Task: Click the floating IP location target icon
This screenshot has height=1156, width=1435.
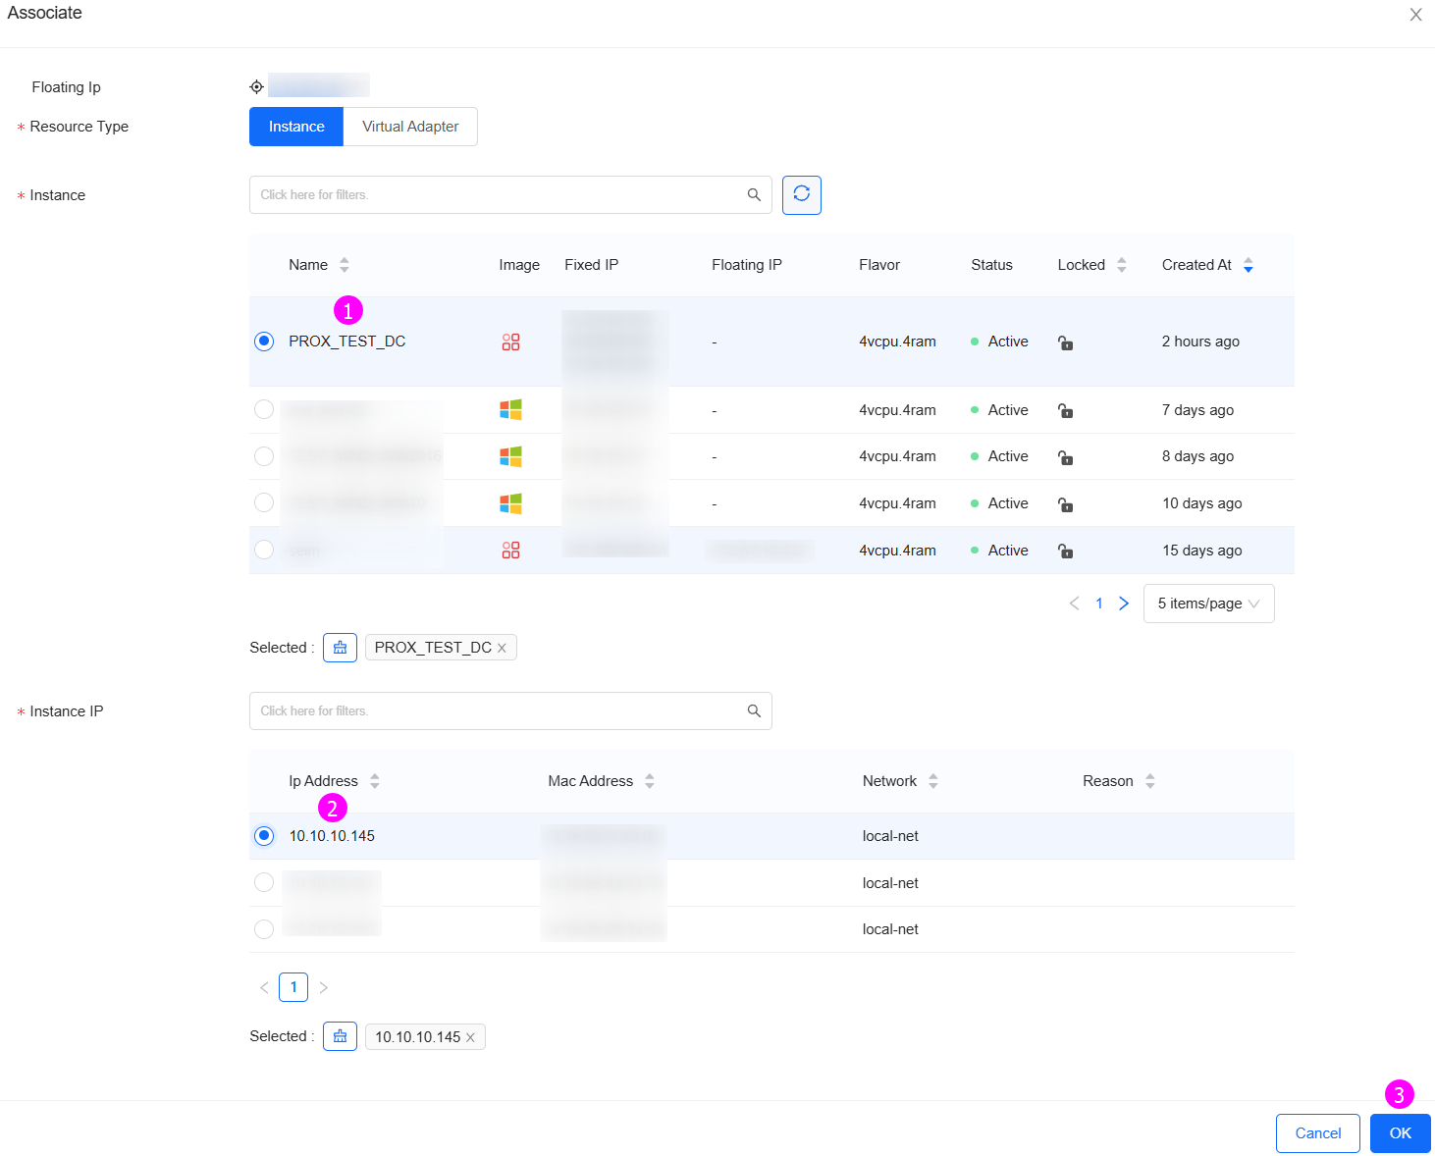Action: point(256,86)
